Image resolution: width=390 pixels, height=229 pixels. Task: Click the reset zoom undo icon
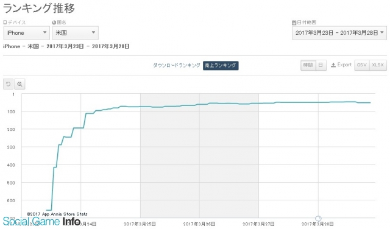pyautogui.click(x=8, y=84)
